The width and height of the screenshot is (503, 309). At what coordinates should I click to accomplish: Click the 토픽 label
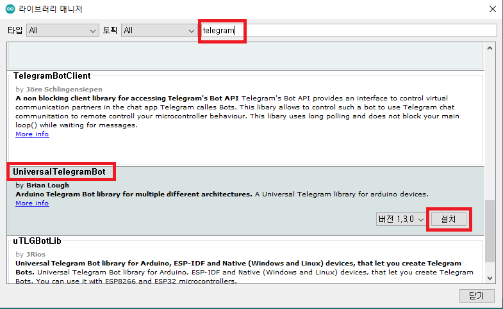(110, 31)
